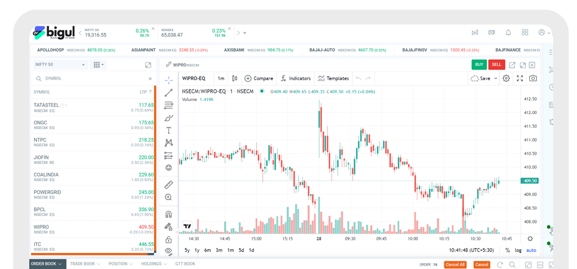The height and width of the screenshot is (269, 577).
Task: Select ONGC in the watchlist
Action: coord(94,125)
